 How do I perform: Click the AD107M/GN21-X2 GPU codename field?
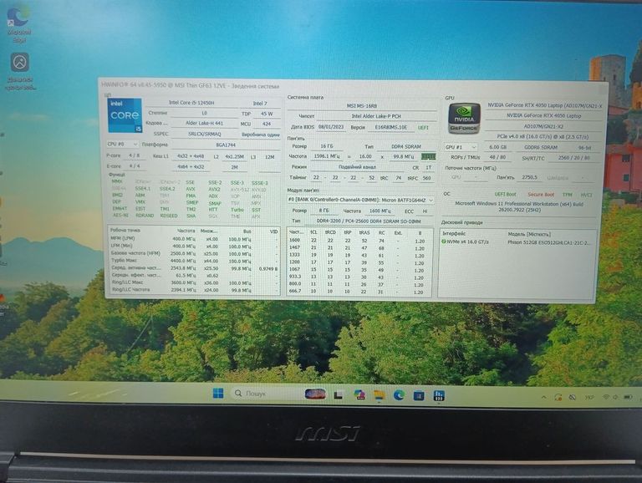pos(543,126)
